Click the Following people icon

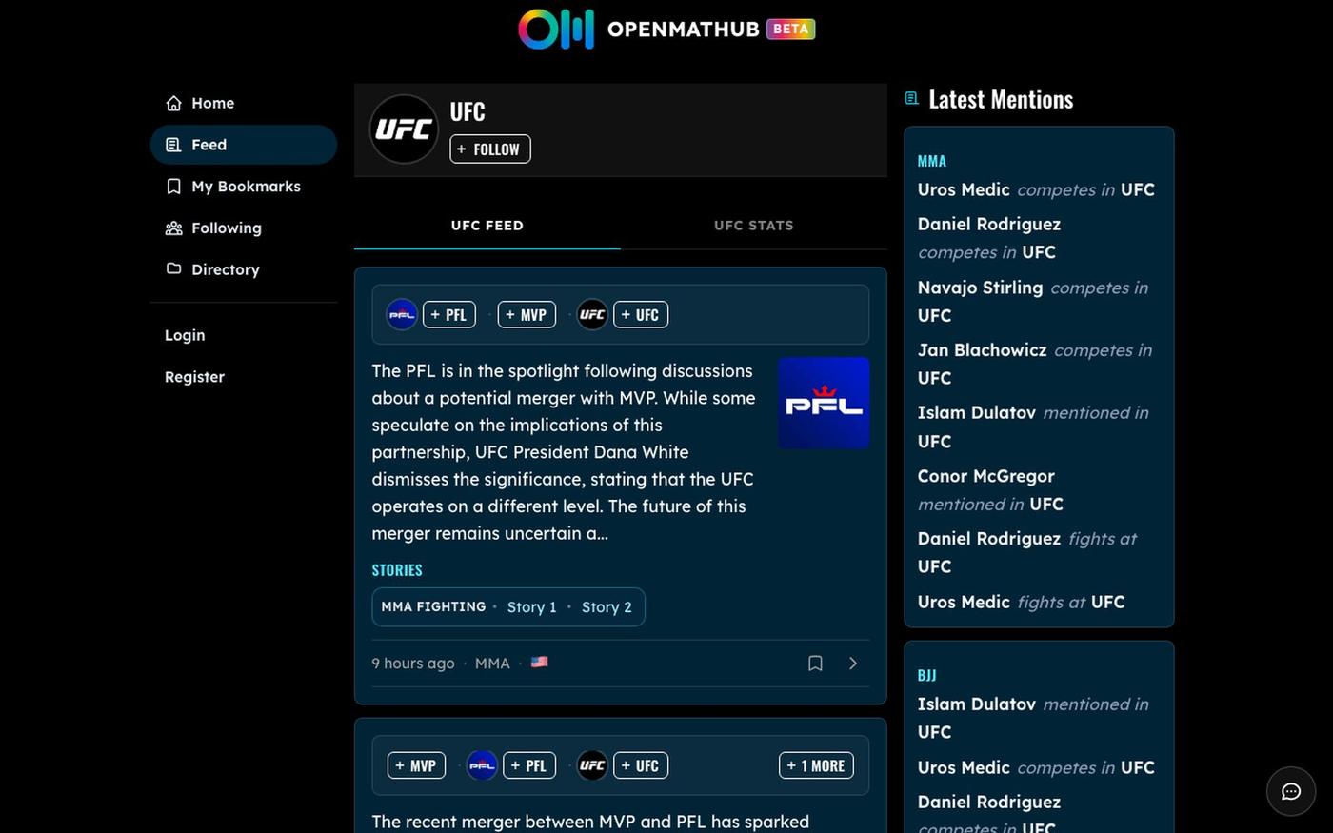173,228
